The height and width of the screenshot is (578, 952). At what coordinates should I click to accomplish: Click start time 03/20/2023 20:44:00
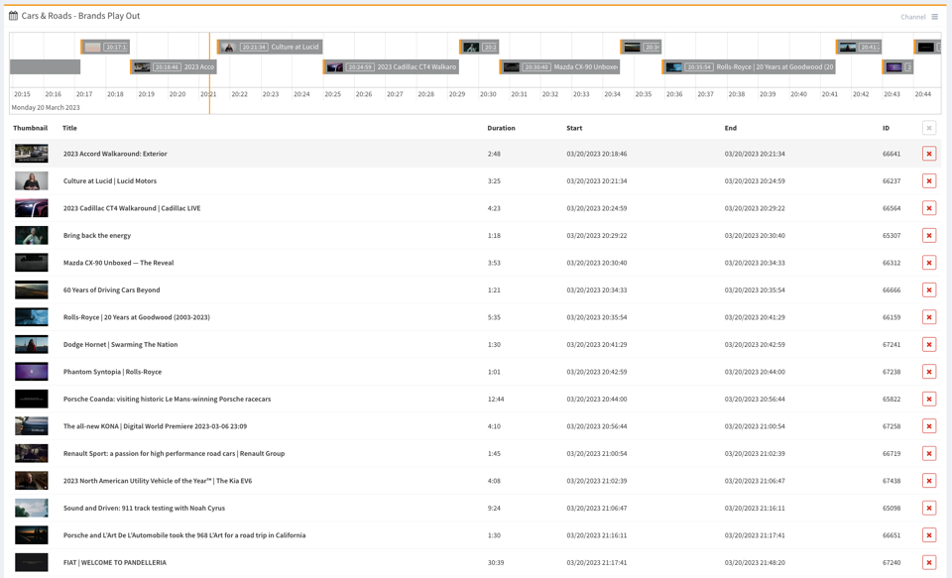[x=597, y=399]
